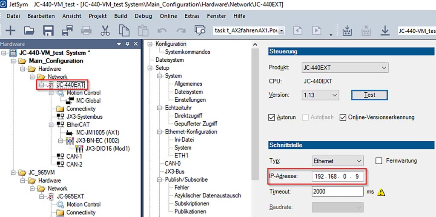Toggle the Autorun checkbox
This screenshot has width=436, height=217.
[x=272, y=117]
